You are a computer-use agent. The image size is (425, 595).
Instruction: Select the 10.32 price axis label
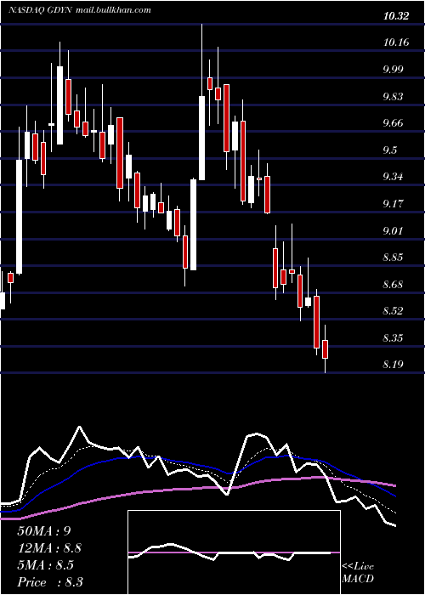396,16
